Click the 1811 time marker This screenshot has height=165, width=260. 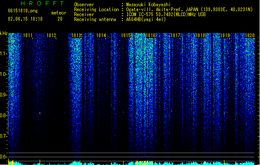tap(28, 35)
